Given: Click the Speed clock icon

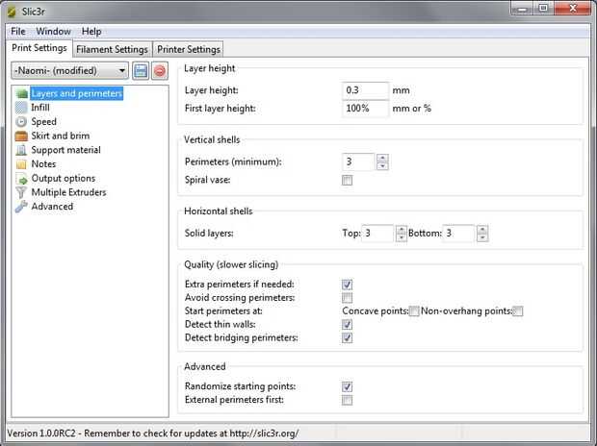Looking at the screenshot, I should pos(21,122).
